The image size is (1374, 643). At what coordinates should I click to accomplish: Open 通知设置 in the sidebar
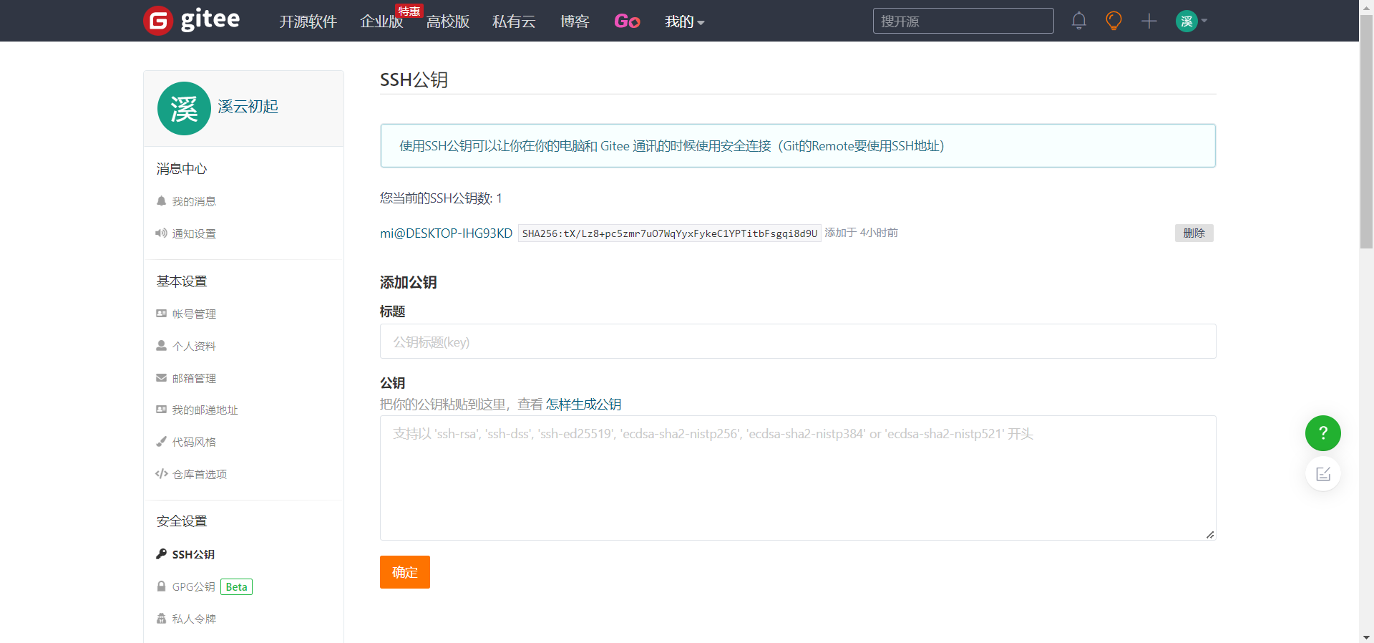click(194, 233)
